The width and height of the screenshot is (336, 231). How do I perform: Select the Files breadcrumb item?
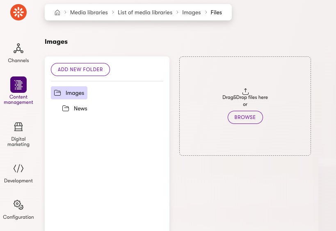point(216,13)
